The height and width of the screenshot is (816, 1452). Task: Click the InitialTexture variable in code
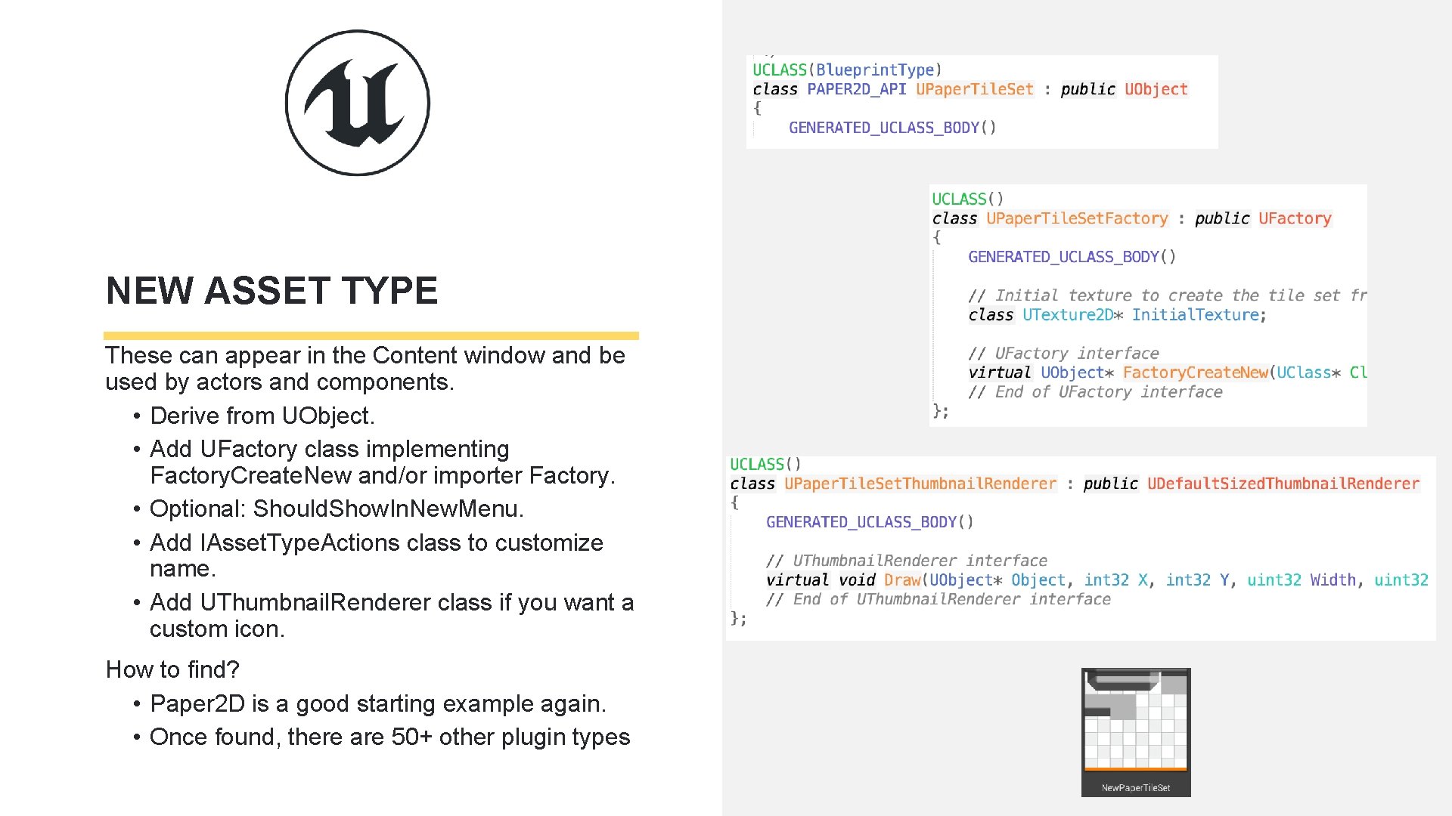click(x=1194, y=315)
